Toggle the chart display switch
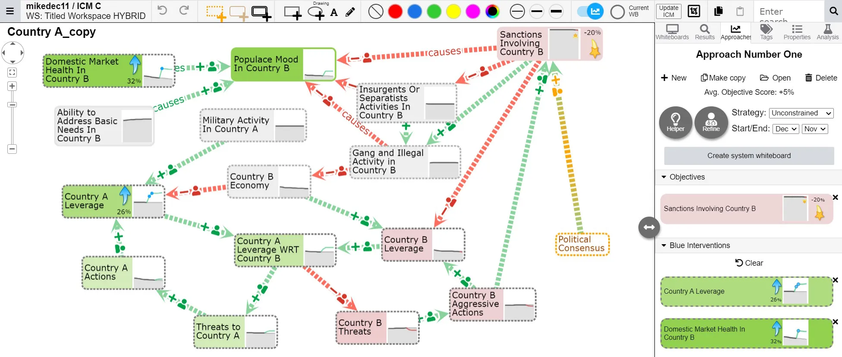Viewport: 842px width, 357px height. (x=590, y=12)
